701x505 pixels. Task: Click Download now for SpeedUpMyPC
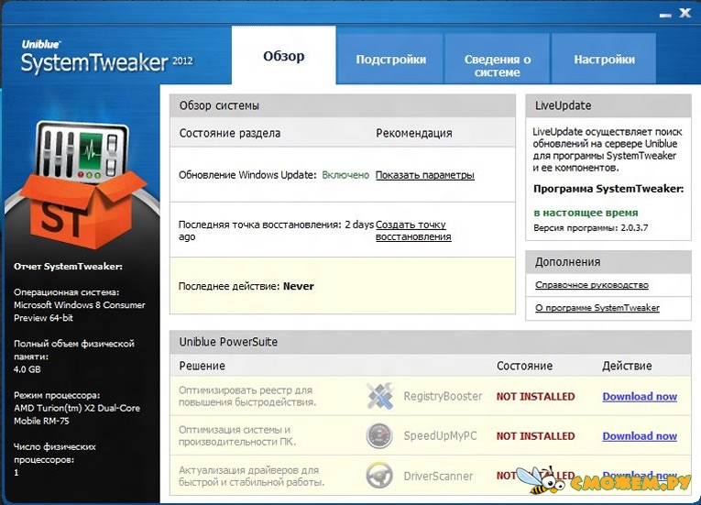(x=640, y=435)
